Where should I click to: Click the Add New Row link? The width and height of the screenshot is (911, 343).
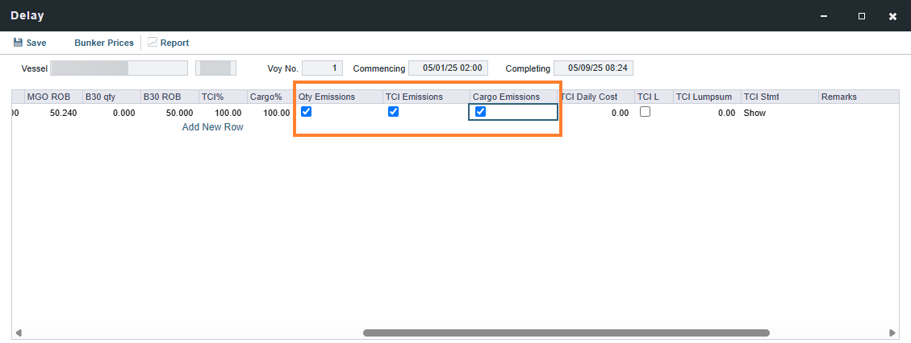(x=213, y=127)
